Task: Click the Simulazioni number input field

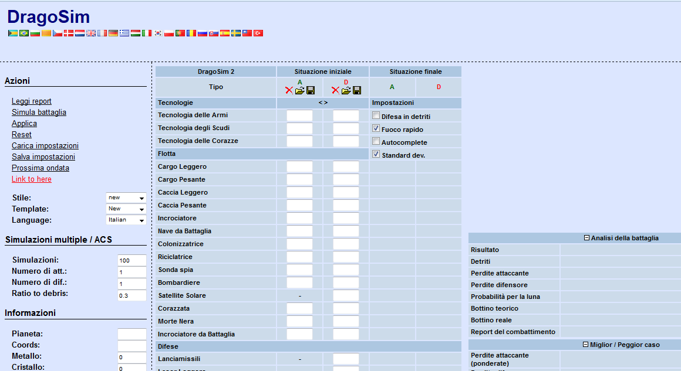Action: coord(132,261)
